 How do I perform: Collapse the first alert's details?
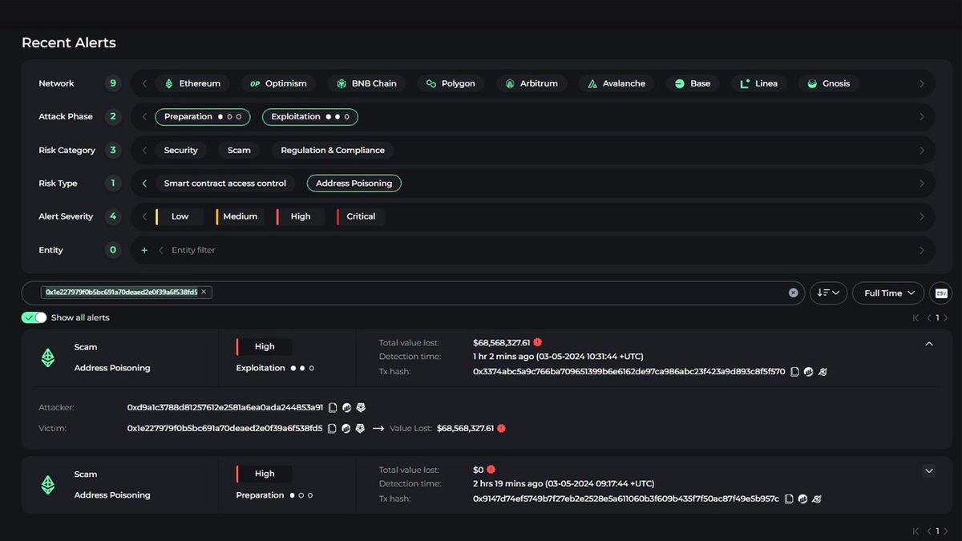click(929, 344)
